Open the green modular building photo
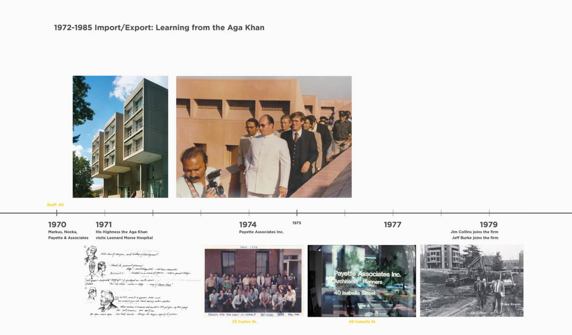The height and width of the screenshot is (335, 572). 120,137
